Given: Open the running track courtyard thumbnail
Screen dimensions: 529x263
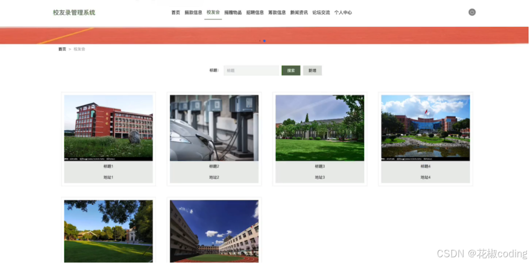Looking at the screenshot, I should point(214,231).
